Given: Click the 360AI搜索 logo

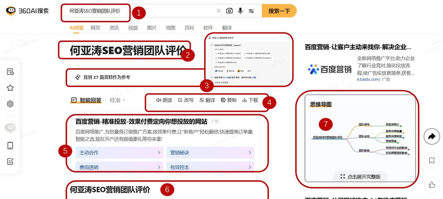Looking at the screenshot, I should pyautogui.click(x=27, y=11).
